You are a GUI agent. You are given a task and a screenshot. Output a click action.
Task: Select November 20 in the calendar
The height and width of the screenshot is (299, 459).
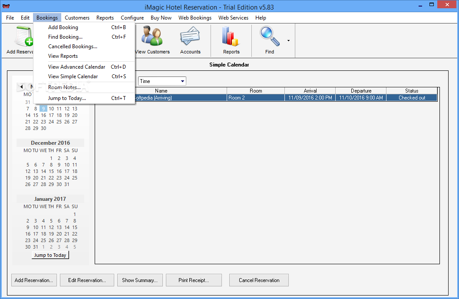pos(75,115)
